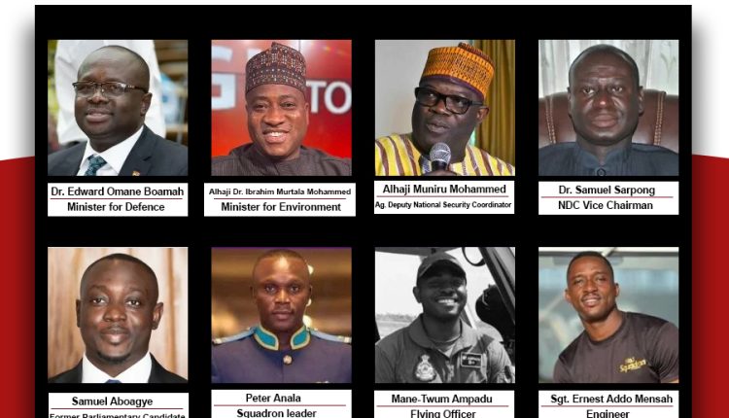
Task: Click Dr. Samuel Sarpong's photo
Action: tap(608, 108)
